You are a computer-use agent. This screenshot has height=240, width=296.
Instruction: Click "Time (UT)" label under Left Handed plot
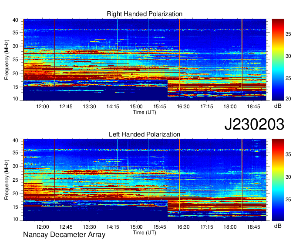[x=145, y=233]
